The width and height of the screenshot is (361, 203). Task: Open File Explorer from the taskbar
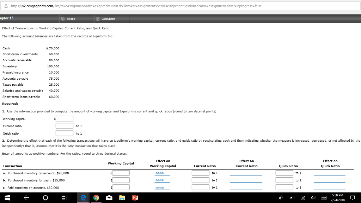pyautogui.click(x=122, y=197)
